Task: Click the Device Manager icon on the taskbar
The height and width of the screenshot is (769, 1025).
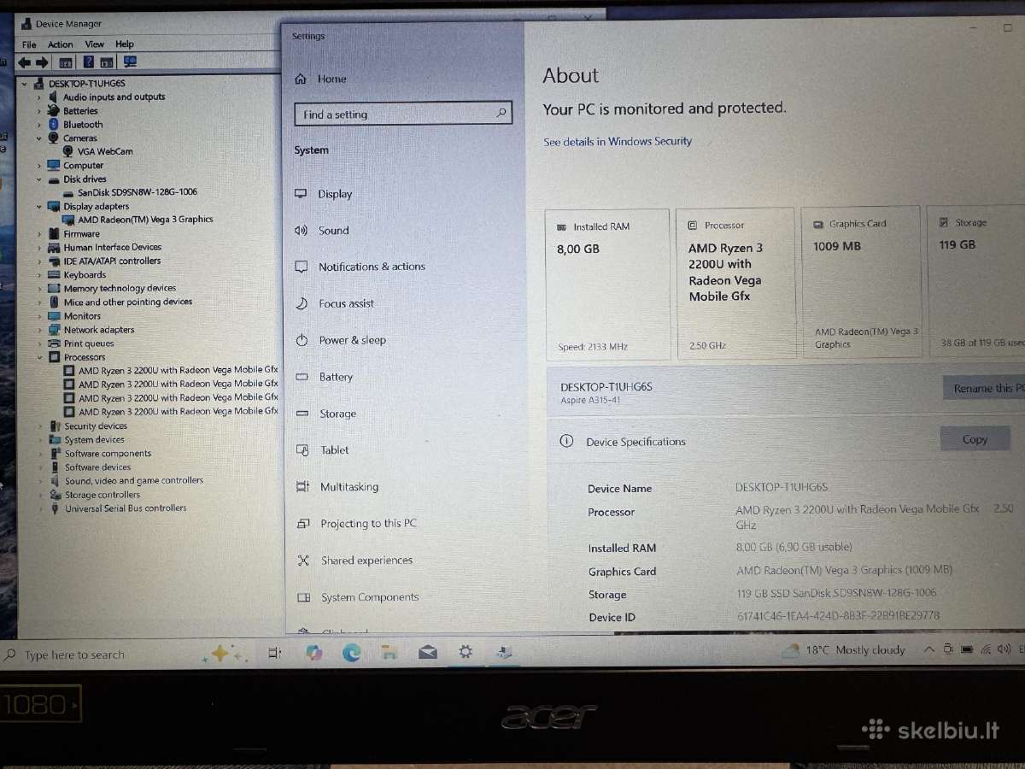Action: [504, 652]
